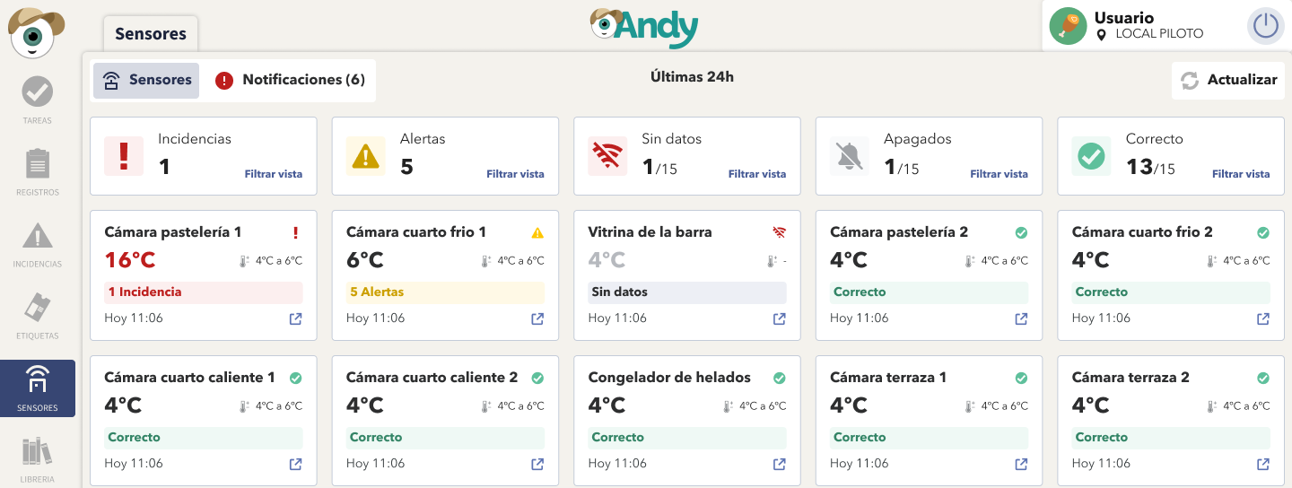Open Cámara pastelería 1 external link icon

pos(295,318)
